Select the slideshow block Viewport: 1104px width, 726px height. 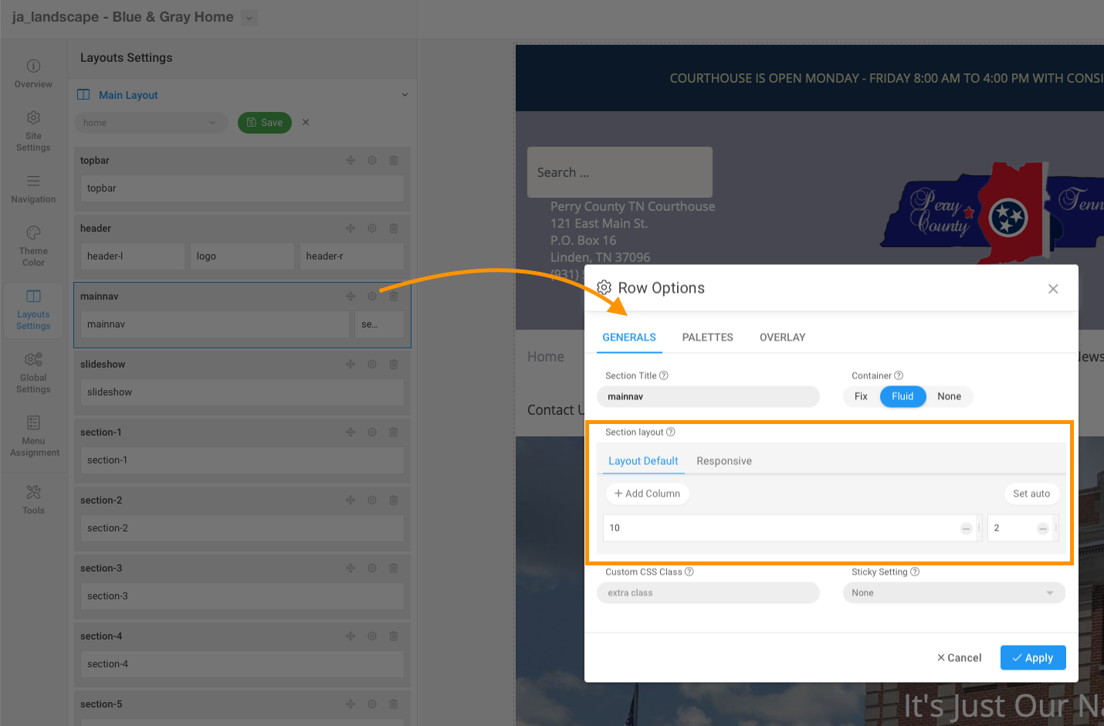[242, 392]
